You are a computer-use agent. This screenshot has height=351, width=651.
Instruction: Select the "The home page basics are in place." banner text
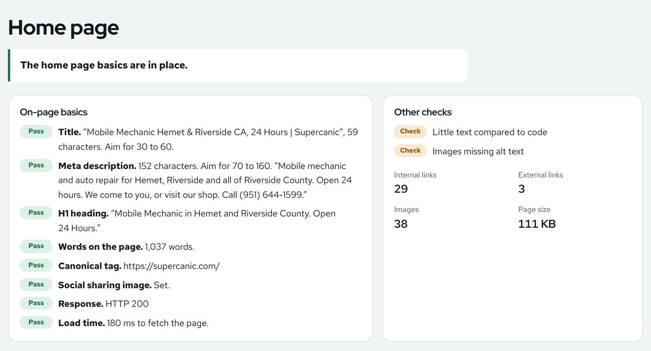pyautogui.click(x=104, y=65)
